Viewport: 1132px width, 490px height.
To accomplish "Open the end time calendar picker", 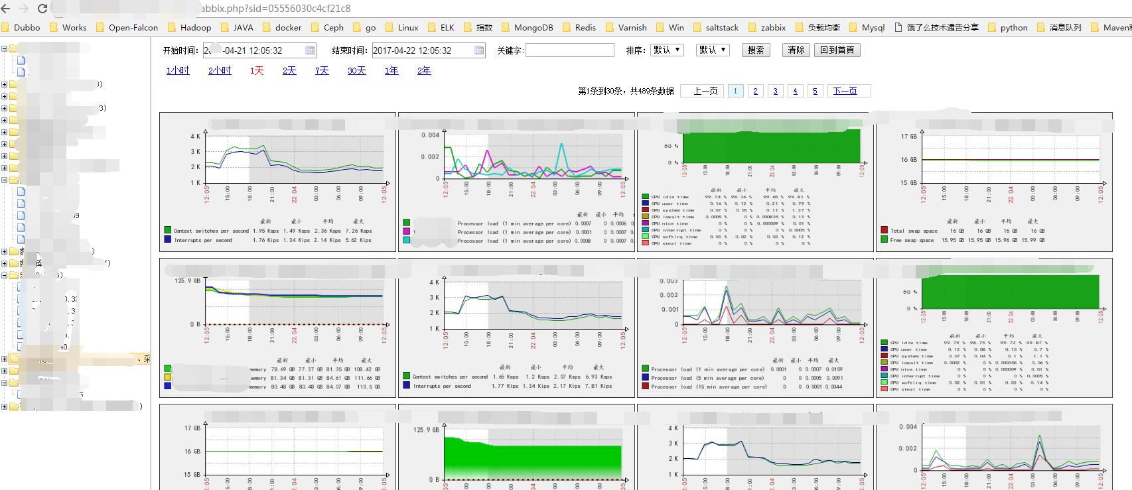I will pyautogui.click(x=480, y=50).
